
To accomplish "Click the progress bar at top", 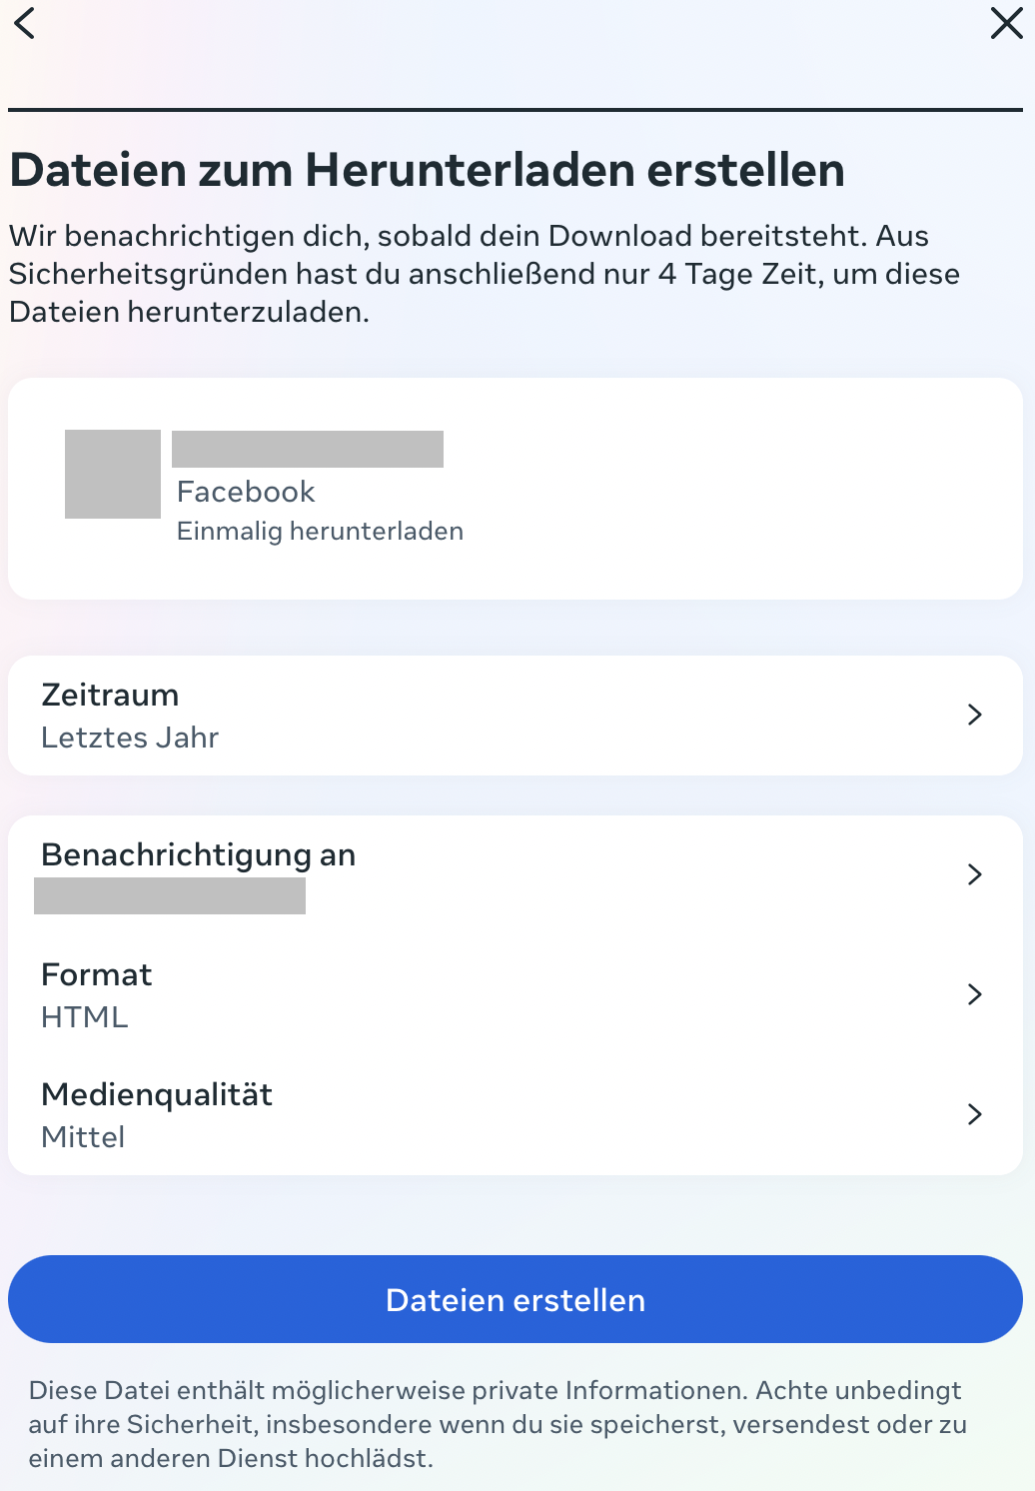I will (516, 109).
